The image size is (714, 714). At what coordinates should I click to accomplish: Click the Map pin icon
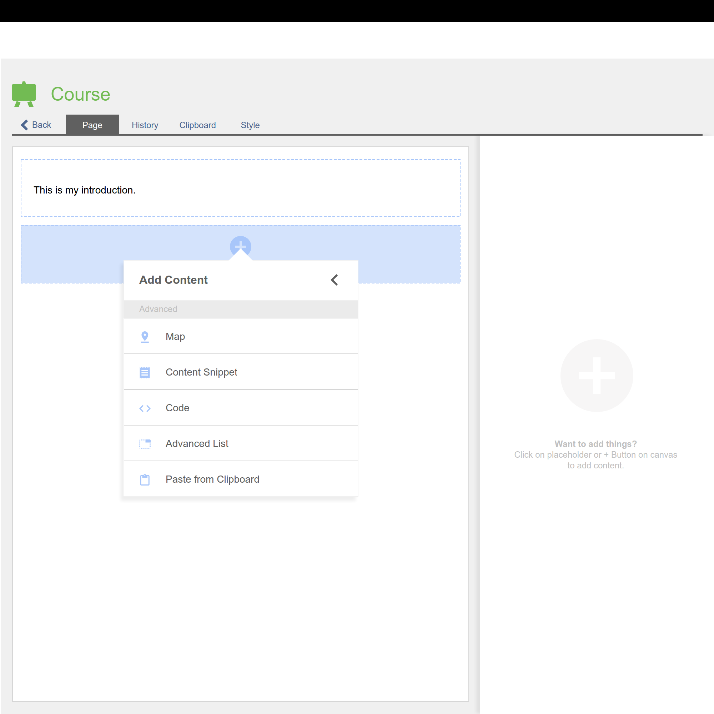[145, 337]
